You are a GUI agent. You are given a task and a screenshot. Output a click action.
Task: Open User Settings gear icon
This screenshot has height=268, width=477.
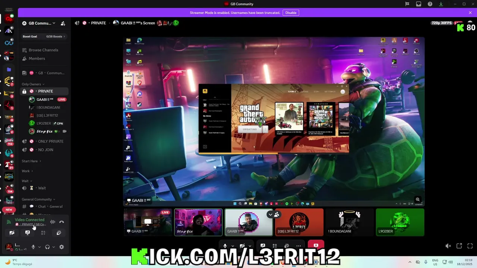61,247
